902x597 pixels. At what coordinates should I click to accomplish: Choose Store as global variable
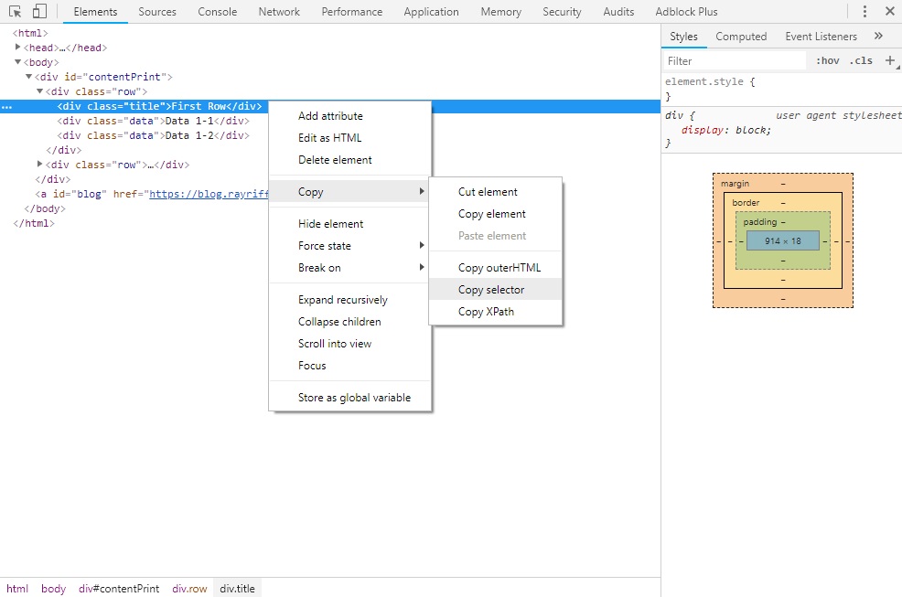pyautogui.click(x=349, y=398)
